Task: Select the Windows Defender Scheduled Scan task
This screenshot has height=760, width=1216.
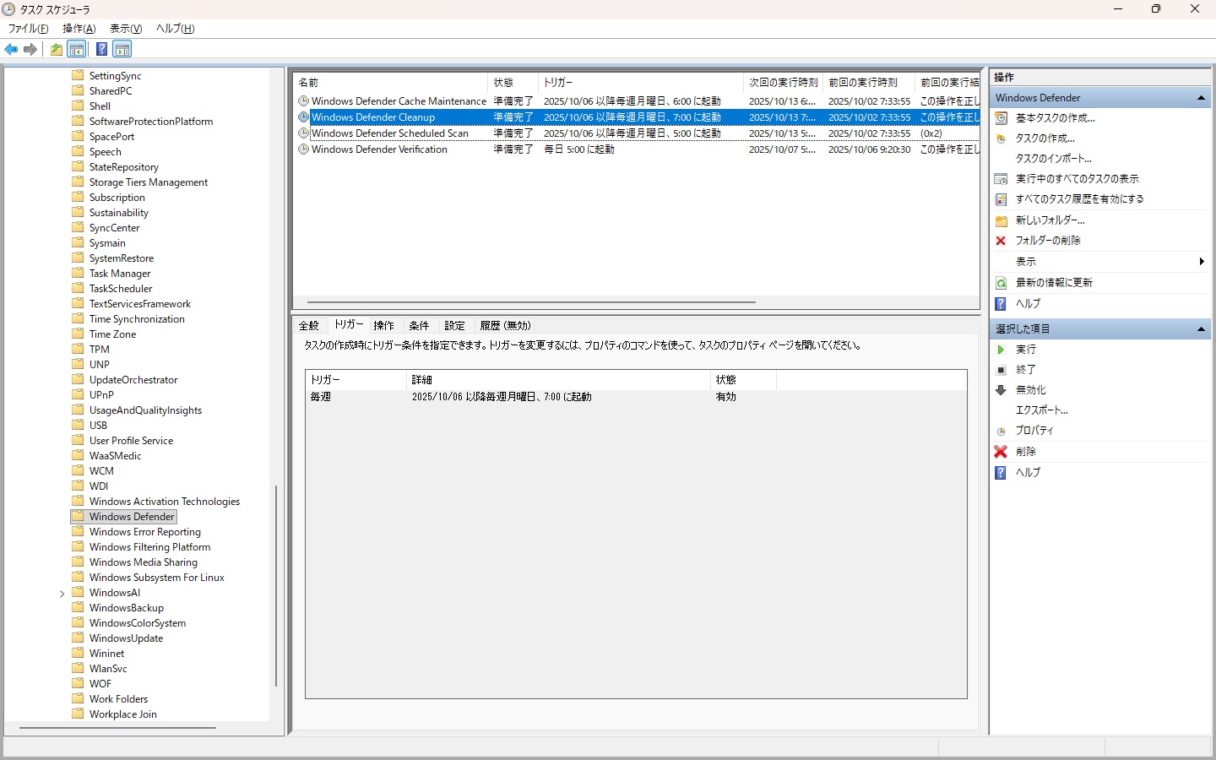Action: coord(389,133)
